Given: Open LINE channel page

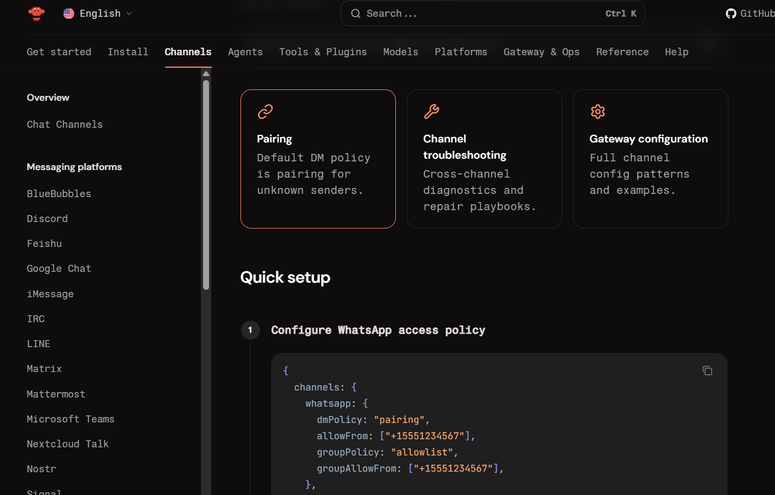Looking at the screenshot, I should pyautogui.click(x=38, y=344).
